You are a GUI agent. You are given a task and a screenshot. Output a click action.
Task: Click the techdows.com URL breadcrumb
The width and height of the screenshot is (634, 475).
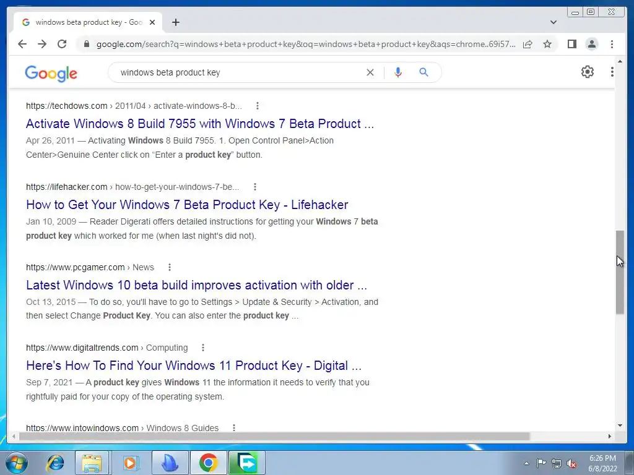point(134,106)
